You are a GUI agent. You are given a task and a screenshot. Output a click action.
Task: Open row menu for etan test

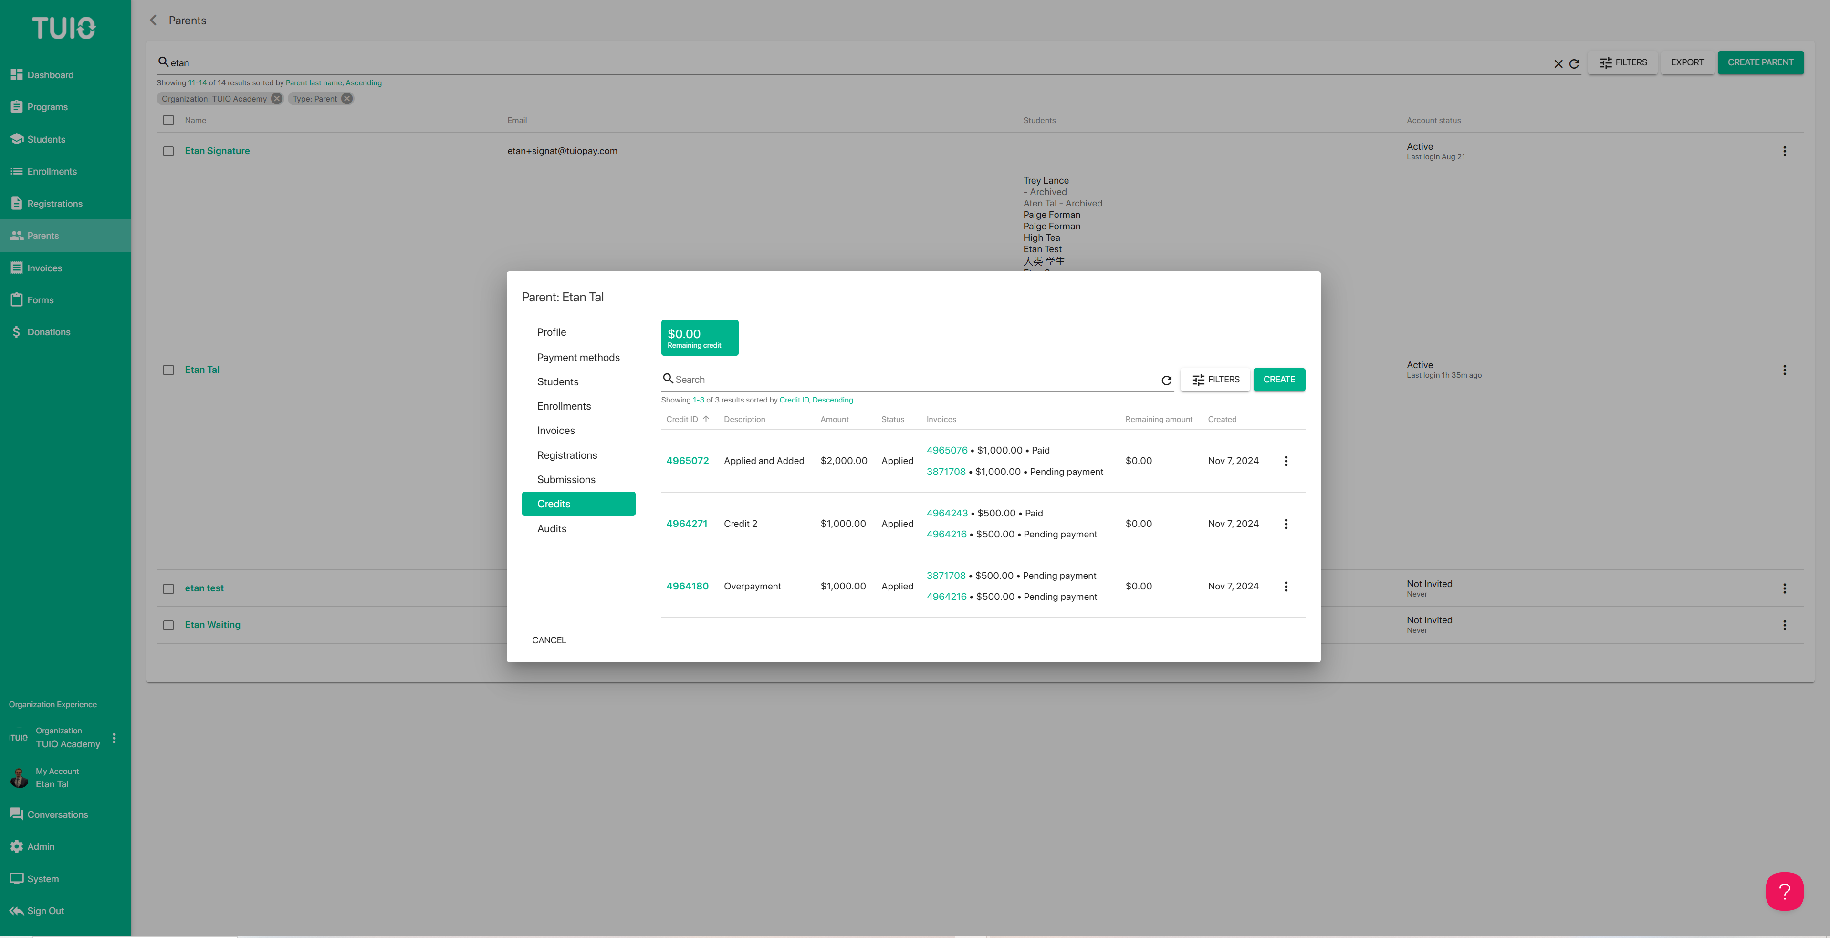pos(1785,588)
